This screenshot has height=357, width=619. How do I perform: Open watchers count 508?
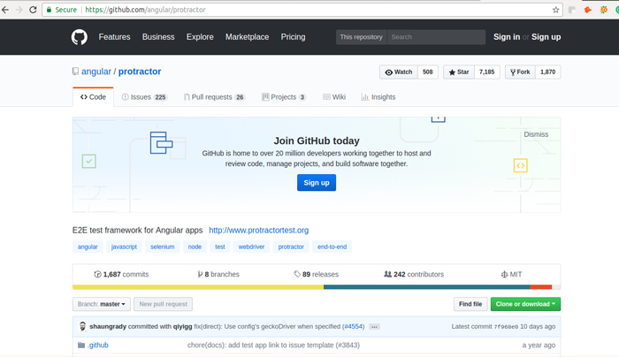click(x=427, y=72)
